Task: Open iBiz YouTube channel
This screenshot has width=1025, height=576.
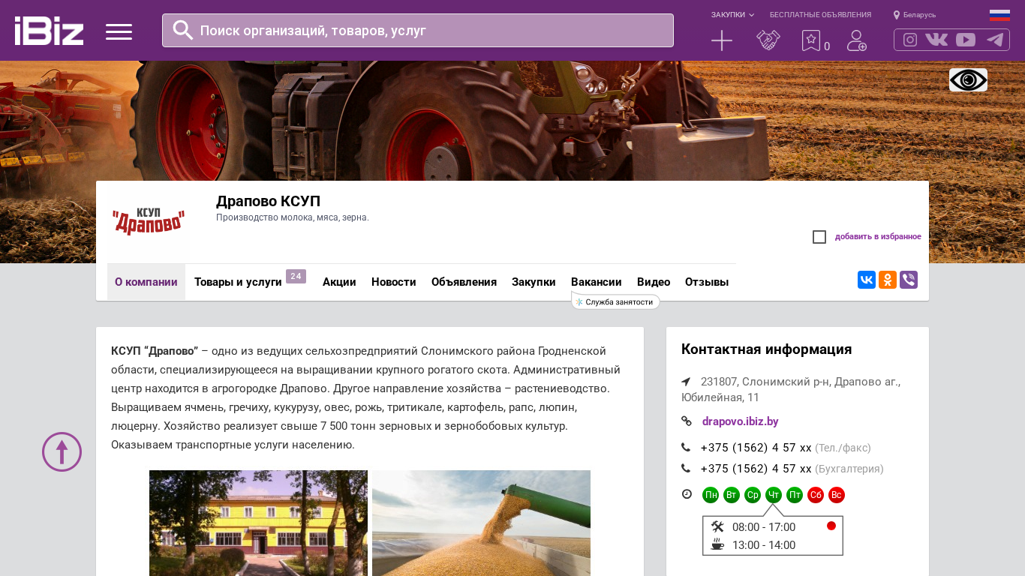Action: pos(966,40)
